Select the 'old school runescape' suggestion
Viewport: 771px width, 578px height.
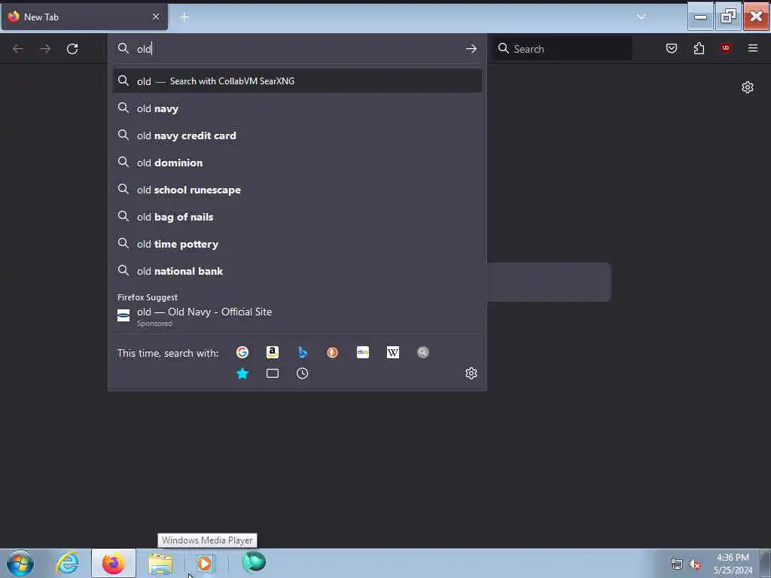(x=297, y=190)
